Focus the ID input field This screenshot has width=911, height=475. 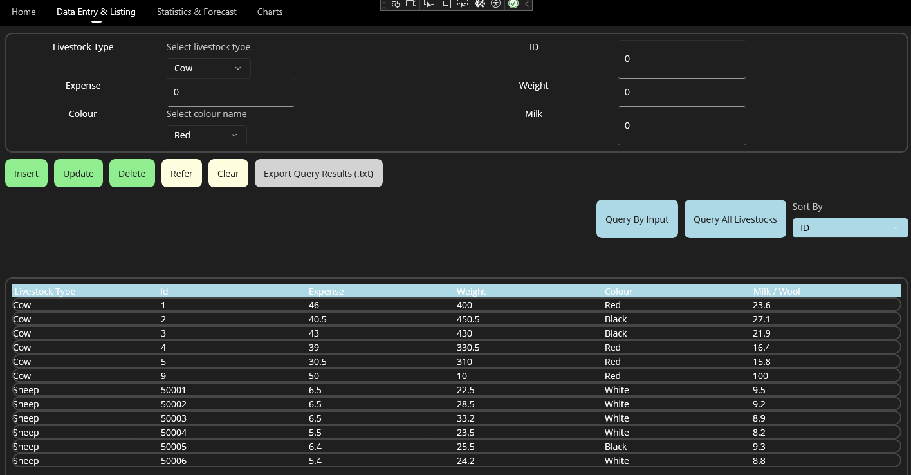(682, 59)
